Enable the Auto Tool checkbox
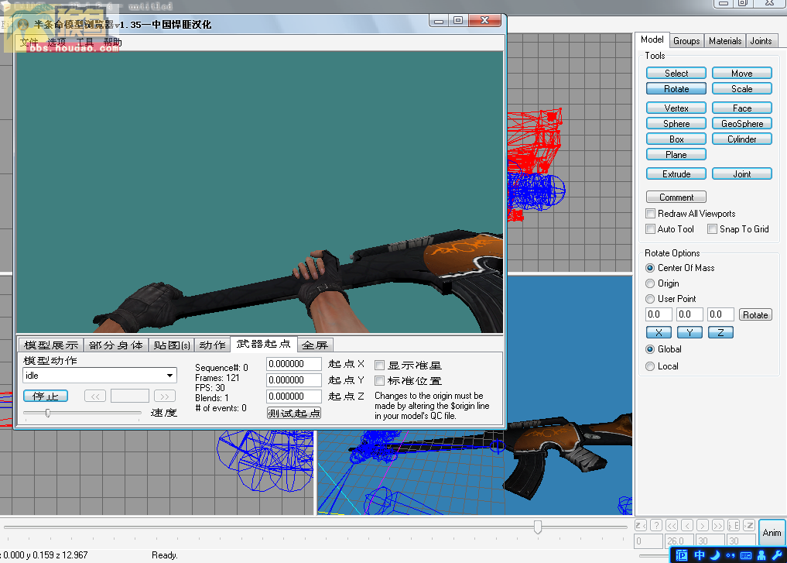Viewport: 787px width, 563px height. point(651,229)
